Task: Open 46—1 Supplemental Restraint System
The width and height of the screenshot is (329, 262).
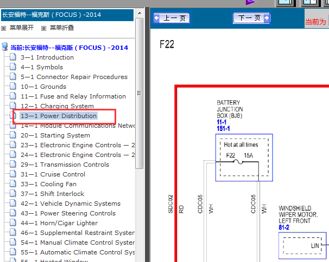Action: [78, 232]
